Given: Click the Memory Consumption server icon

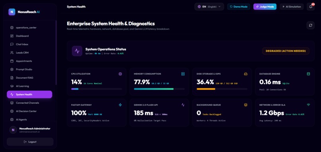Looking at the screenshot, I should point(183,74).
